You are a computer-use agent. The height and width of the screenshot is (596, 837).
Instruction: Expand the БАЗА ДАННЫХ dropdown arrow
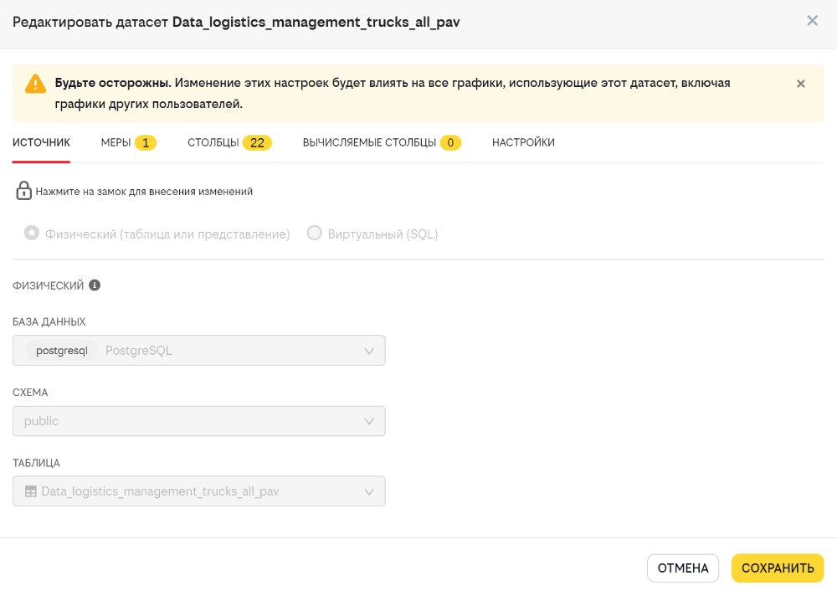[369, 351]
